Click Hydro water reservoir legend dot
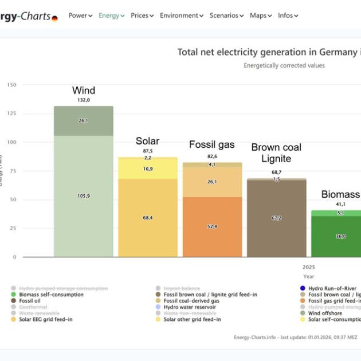This screenshot has width=361, height=361. (158, 307)
